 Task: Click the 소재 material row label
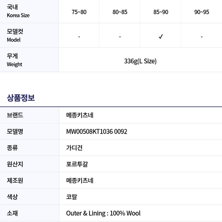tap(12, 213)
